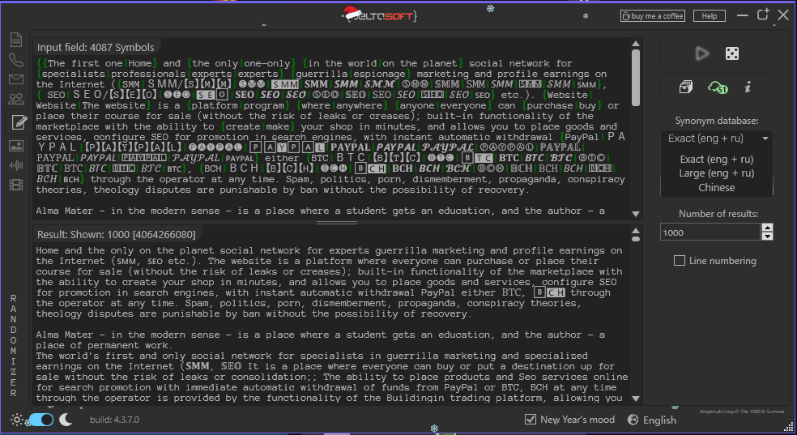Viewport: 797px width, 435px height.
Task: Open the archive box icon
Action: click(x=686, y=87)
